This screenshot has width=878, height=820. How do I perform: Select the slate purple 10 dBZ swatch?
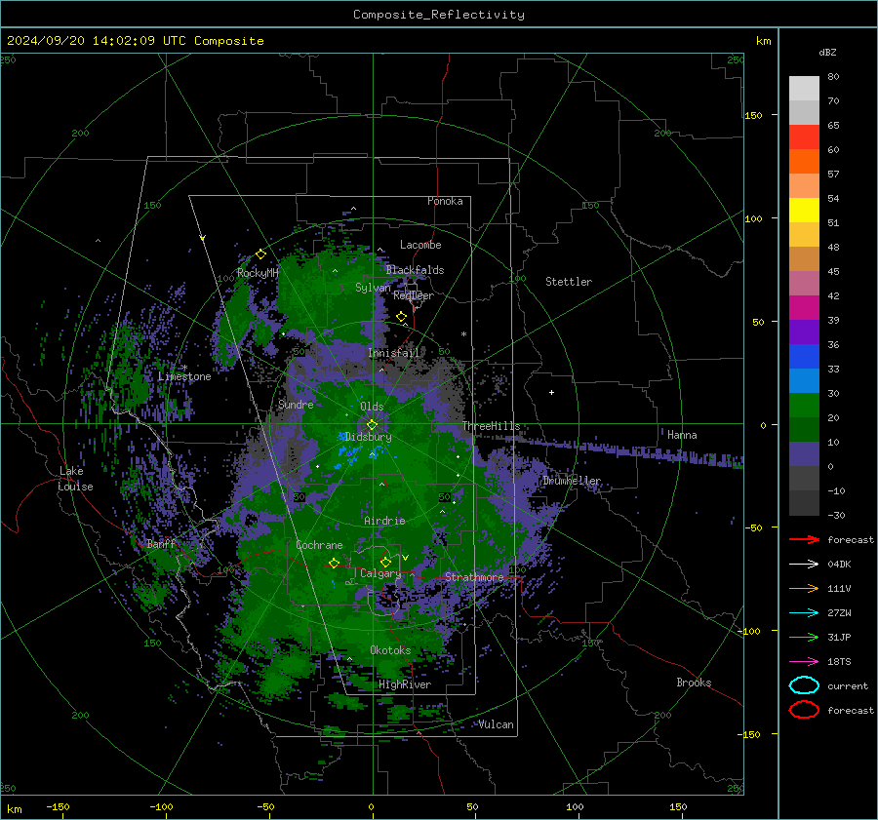(x=804, y=453)
